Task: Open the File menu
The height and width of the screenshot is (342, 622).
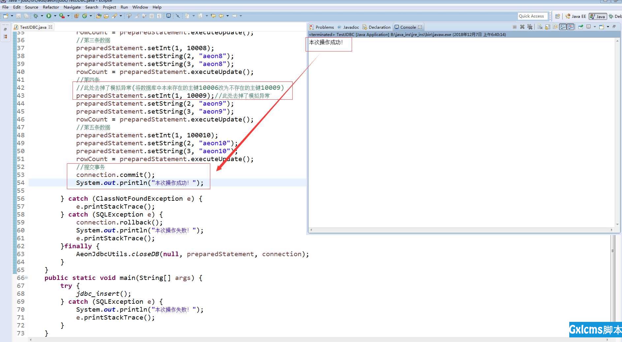Action: (x=5, y=7)
